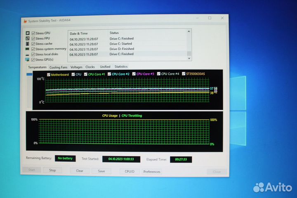Toggle CPU Core #3 graph checkbox
This screenshot has height=198, width=297.
click(134, 74)
